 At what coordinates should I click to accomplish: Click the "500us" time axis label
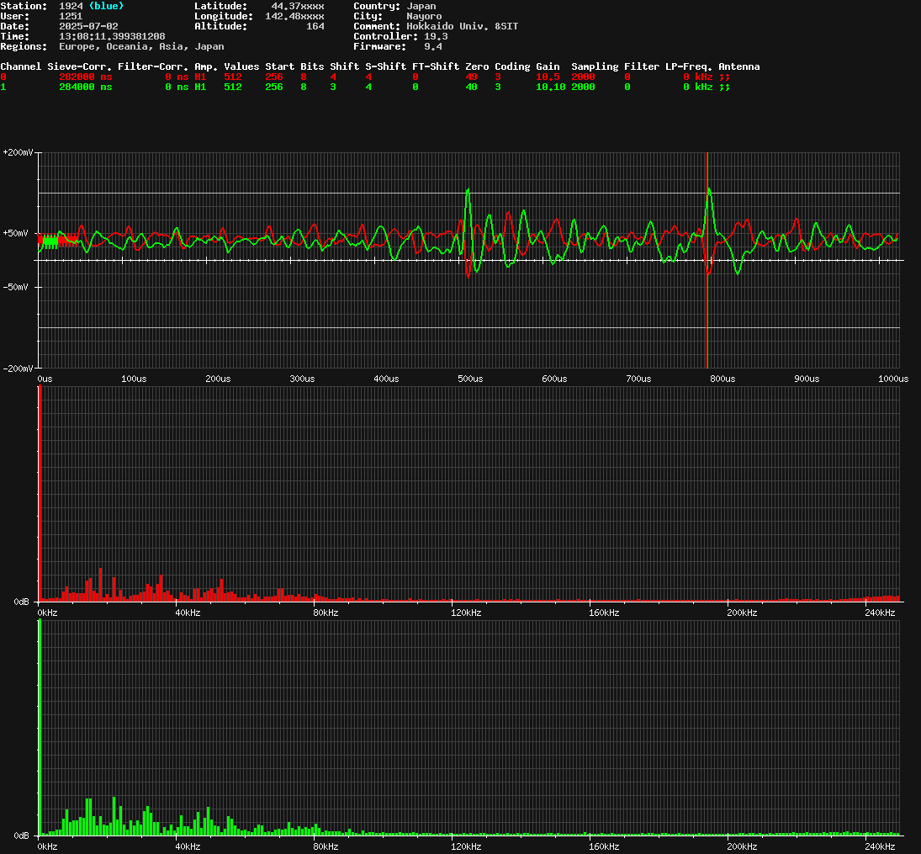click(470, 379)
